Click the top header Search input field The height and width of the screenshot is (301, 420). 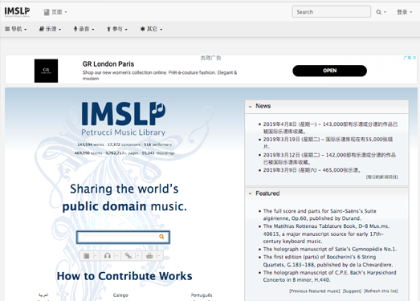332,12
